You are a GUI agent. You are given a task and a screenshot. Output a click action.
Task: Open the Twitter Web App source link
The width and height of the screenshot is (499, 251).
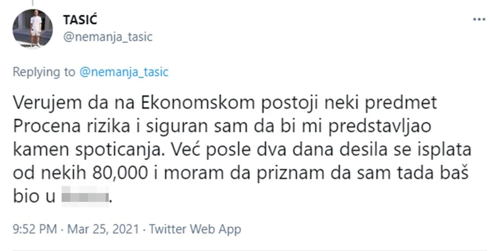coord(195,229)
